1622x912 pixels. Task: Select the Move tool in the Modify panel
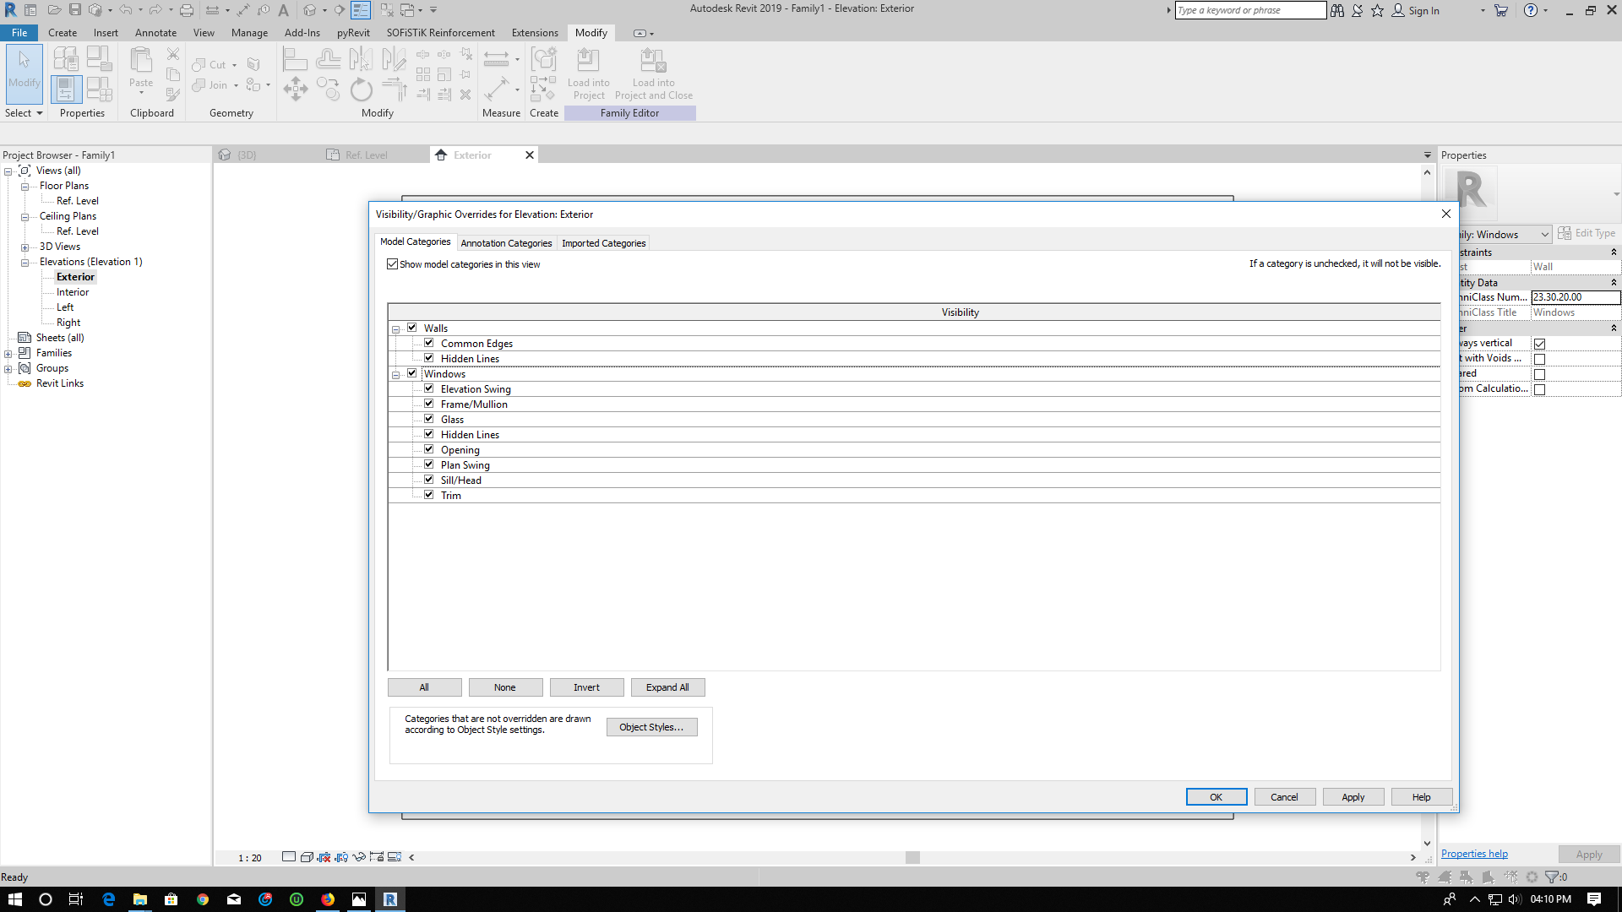click(296, 89)
